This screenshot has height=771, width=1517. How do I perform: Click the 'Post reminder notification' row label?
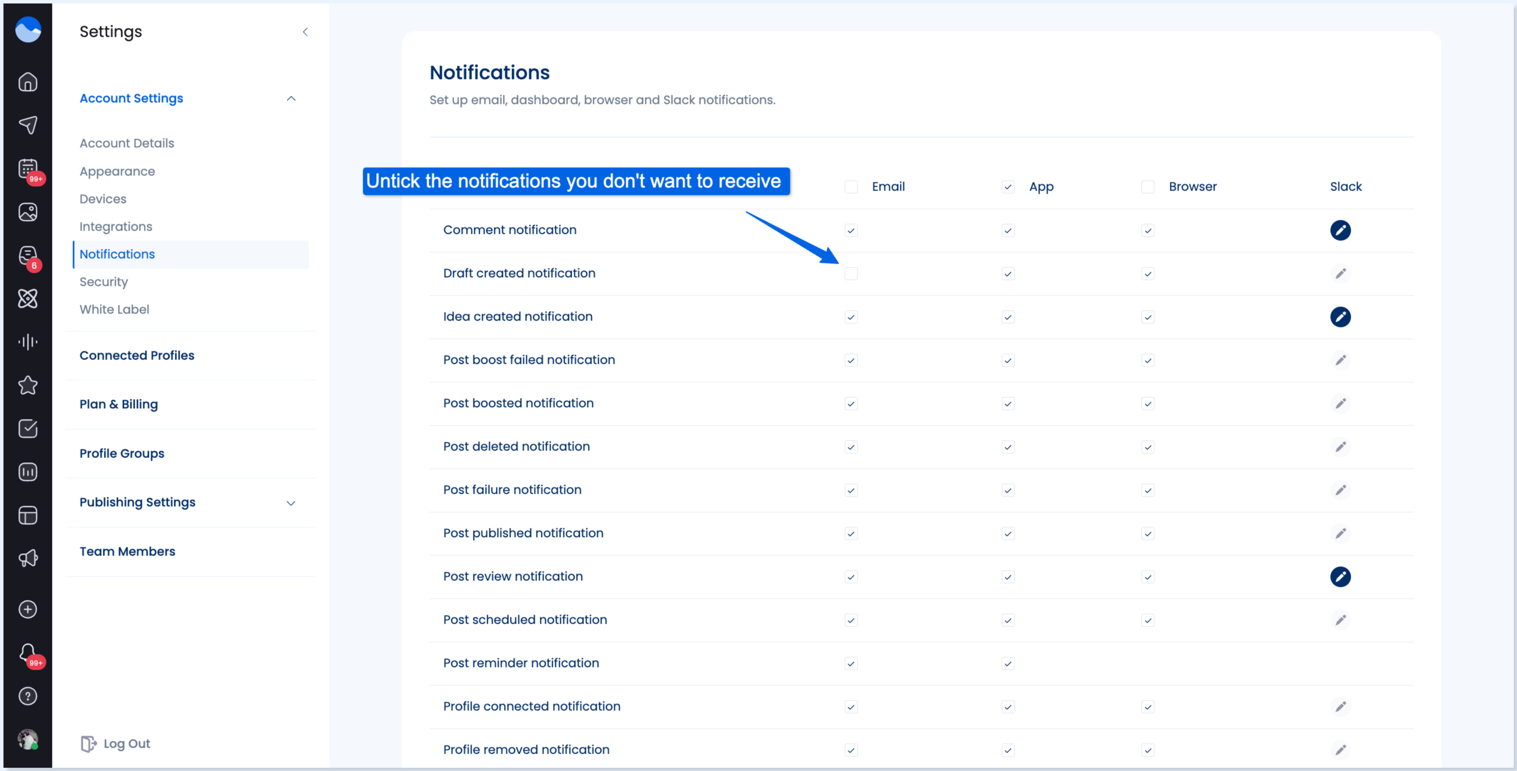[521, 663]
